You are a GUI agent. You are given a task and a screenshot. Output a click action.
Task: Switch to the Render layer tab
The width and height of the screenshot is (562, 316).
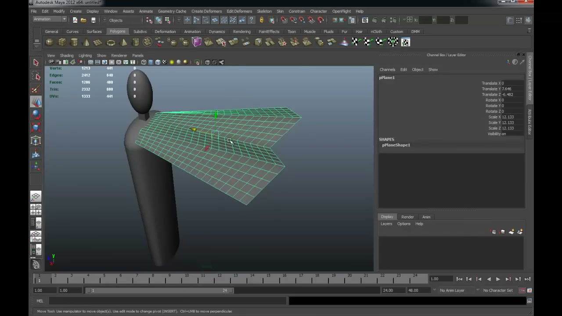point(407,217)
